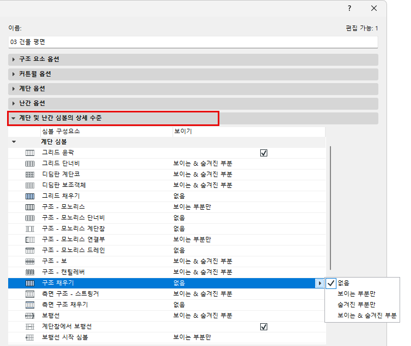Select the 측면 구조 채우기 row label
Image resolution: width=411 pixels, height=346 pixels.
(x=65, y=305)
